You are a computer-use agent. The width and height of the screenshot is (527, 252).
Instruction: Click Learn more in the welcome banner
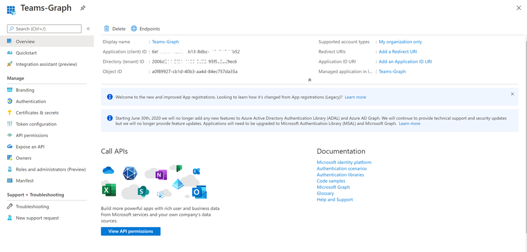click(x=355, y=97)
